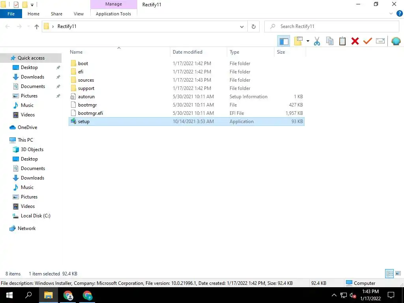The width and height of the screenshot is (404, 303).
Task: Open the Application Tools tab
Action: (113, 14)
